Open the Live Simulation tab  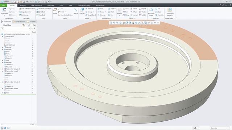point(37,5)
